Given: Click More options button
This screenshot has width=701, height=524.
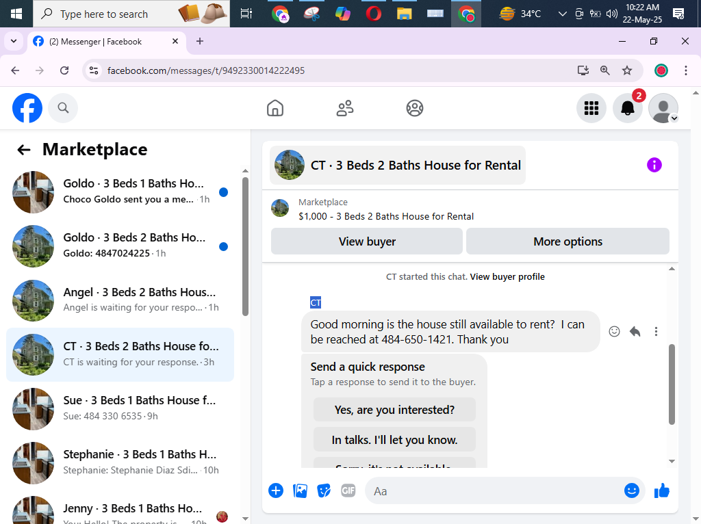Looking at the screenshot, I should pyautogui.click(x=568, y=241).
